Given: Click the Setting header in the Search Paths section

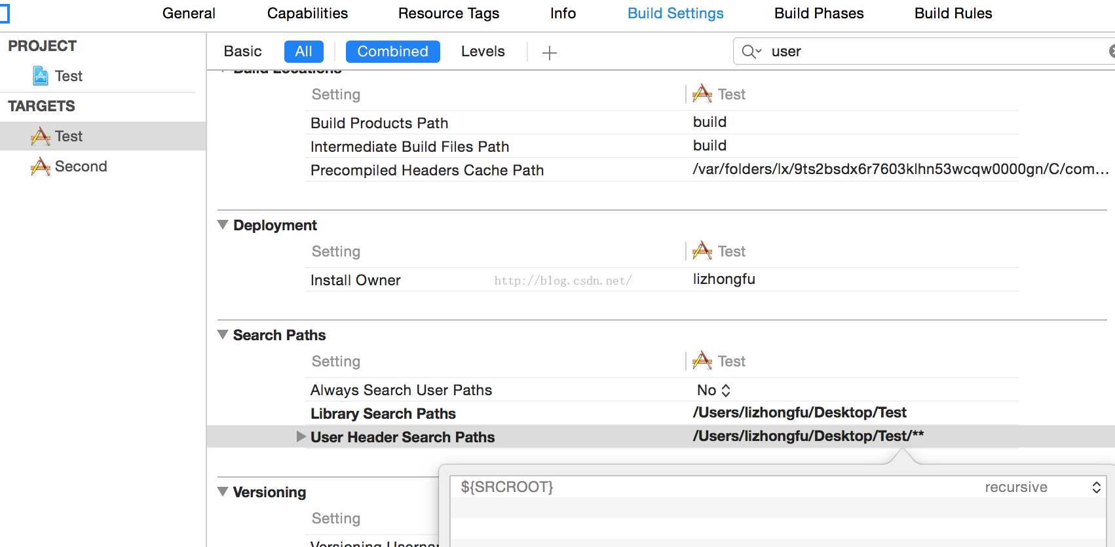Looking at the screenshot, I should click(336, 361).
